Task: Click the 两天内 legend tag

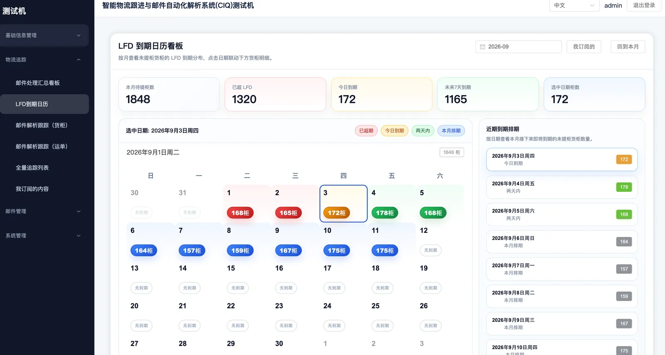Action: coord(423,131)
